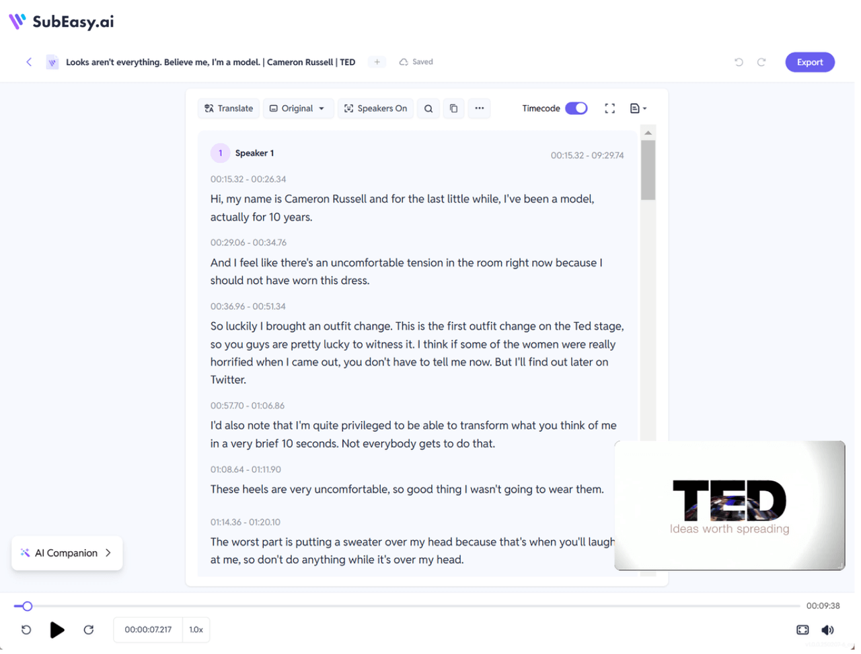861x654 pixels.
Task: Go back with the left chevron arrow
Action: click(29, 62)
